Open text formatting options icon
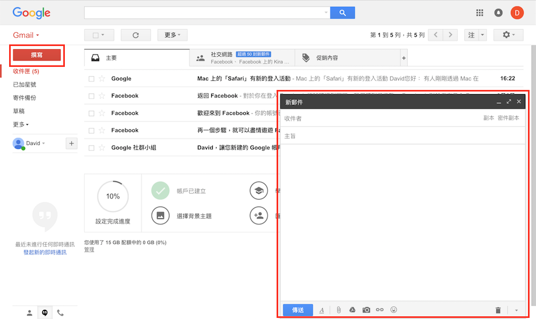Screen dimensions: 536x319 [322, 310]
